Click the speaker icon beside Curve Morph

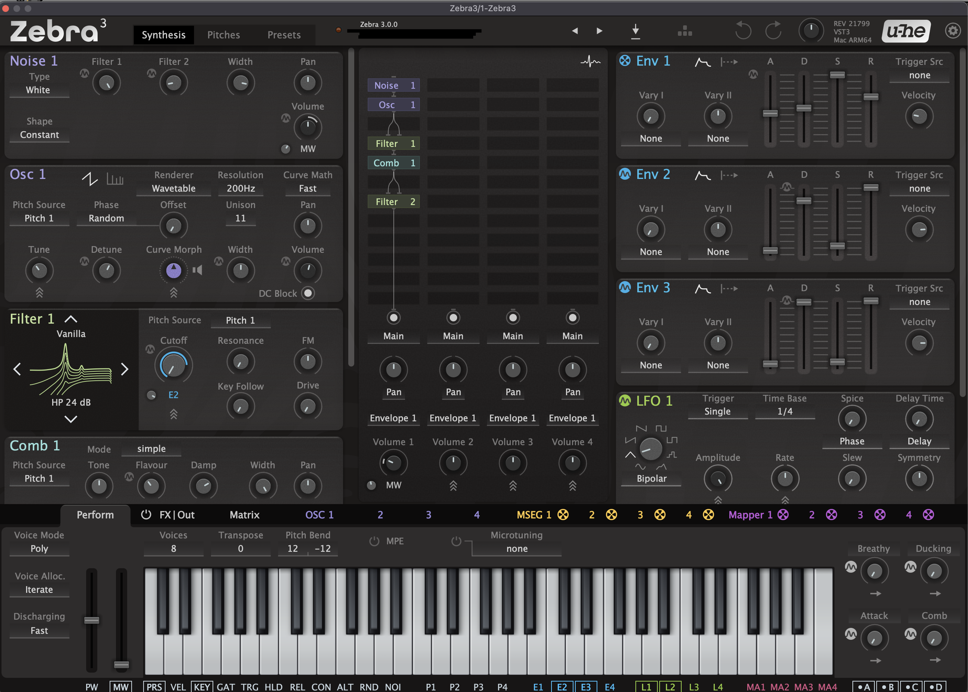click(x=197, y=270)
